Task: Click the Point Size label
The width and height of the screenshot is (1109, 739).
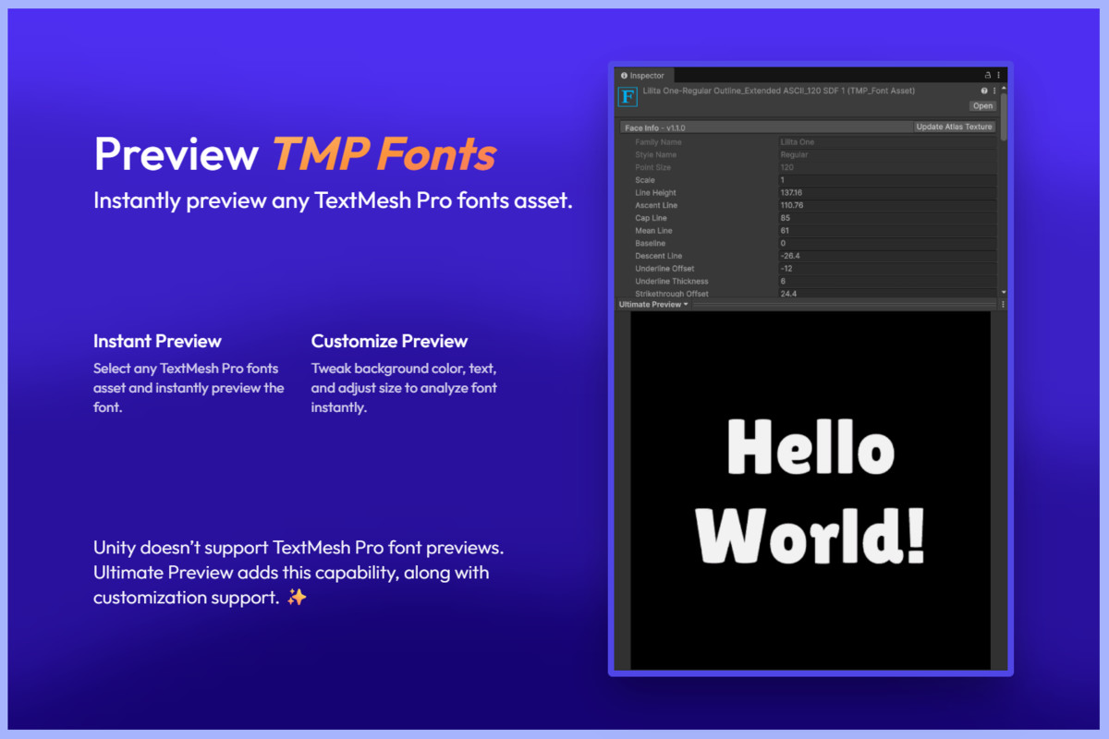Action: [x=652, y=167]
